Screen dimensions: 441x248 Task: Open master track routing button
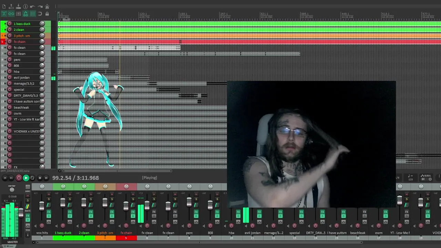[28, 207]
